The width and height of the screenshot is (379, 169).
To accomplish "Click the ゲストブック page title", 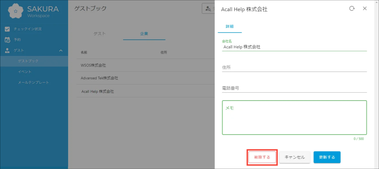I will coord(90,9).
